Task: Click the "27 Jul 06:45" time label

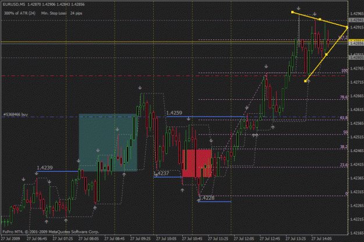Action: [37, 239]
